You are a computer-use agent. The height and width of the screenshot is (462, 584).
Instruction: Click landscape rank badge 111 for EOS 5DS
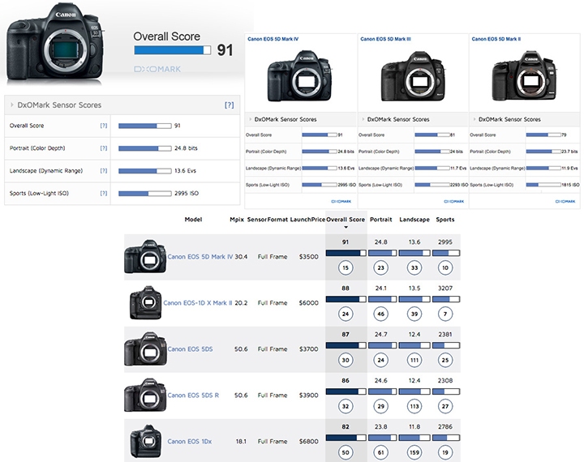[x=414, y=361]
